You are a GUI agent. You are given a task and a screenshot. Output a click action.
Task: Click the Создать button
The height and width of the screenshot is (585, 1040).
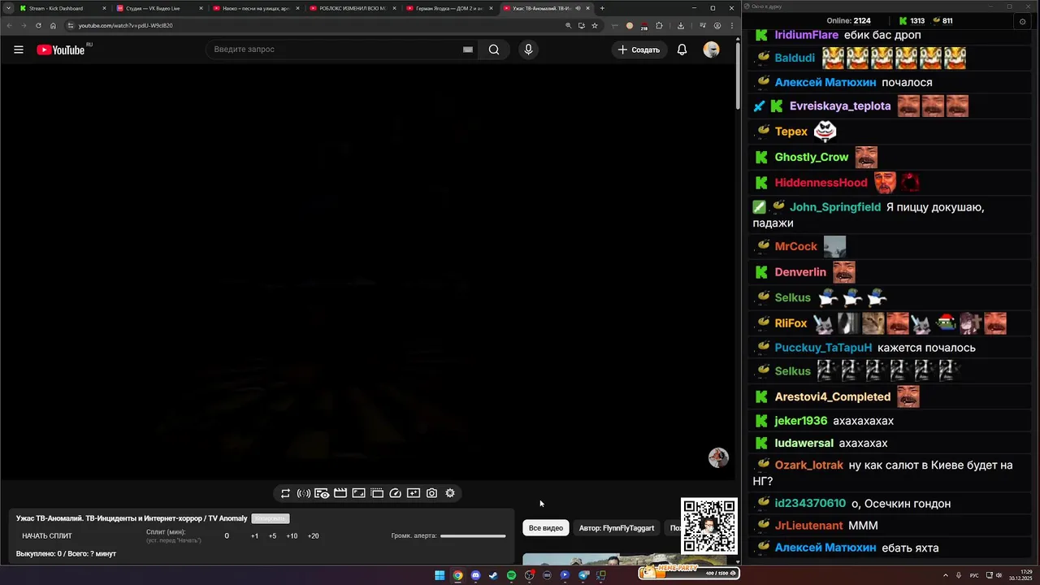tap(639, 50)
